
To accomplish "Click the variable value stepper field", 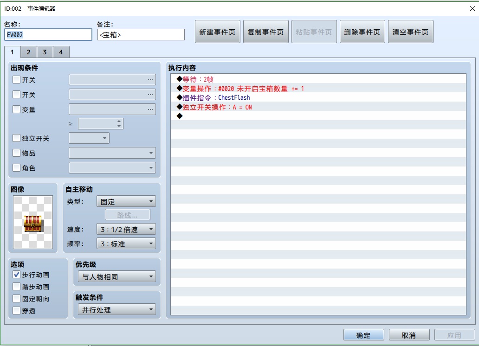I will (x=101, y=124).
